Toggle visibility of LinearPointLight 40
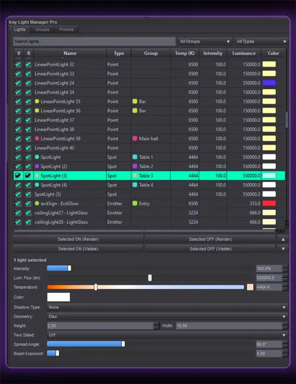The width and height of the screenshot is (296, 384). 18,148
